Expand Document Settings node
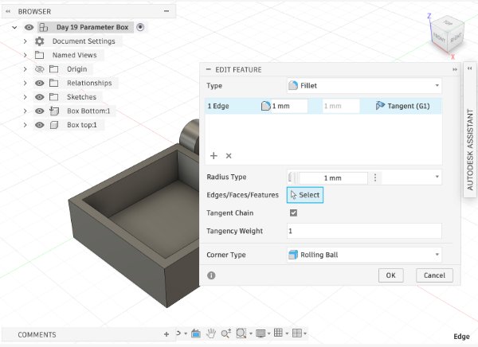The height and width of the screenshot is (347, 478). coord(25,41)
